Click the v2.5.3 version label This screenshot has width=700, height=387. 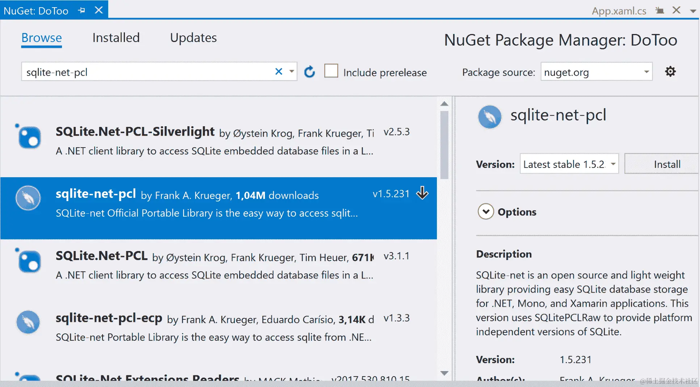pyautogui.click(x=397, y=132)
